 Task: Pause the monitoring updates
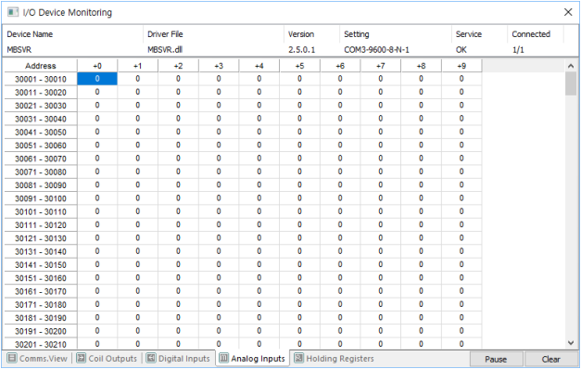coord(496,360)
